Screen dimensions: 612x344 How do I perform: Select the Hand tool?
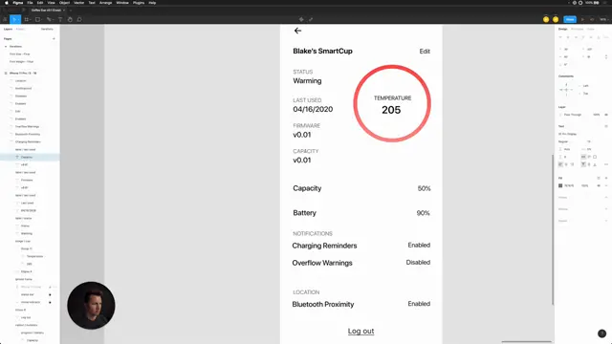pyautogui.click(x=70, y=19)
